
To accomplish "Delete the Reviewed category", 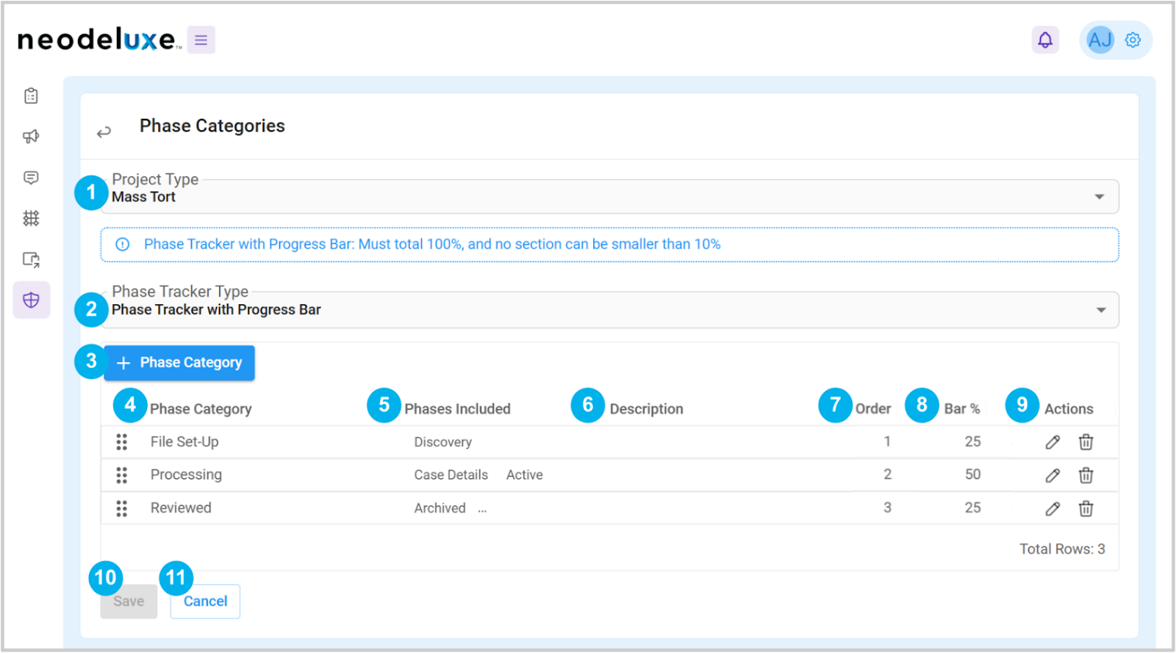I will coord(1086,508).
